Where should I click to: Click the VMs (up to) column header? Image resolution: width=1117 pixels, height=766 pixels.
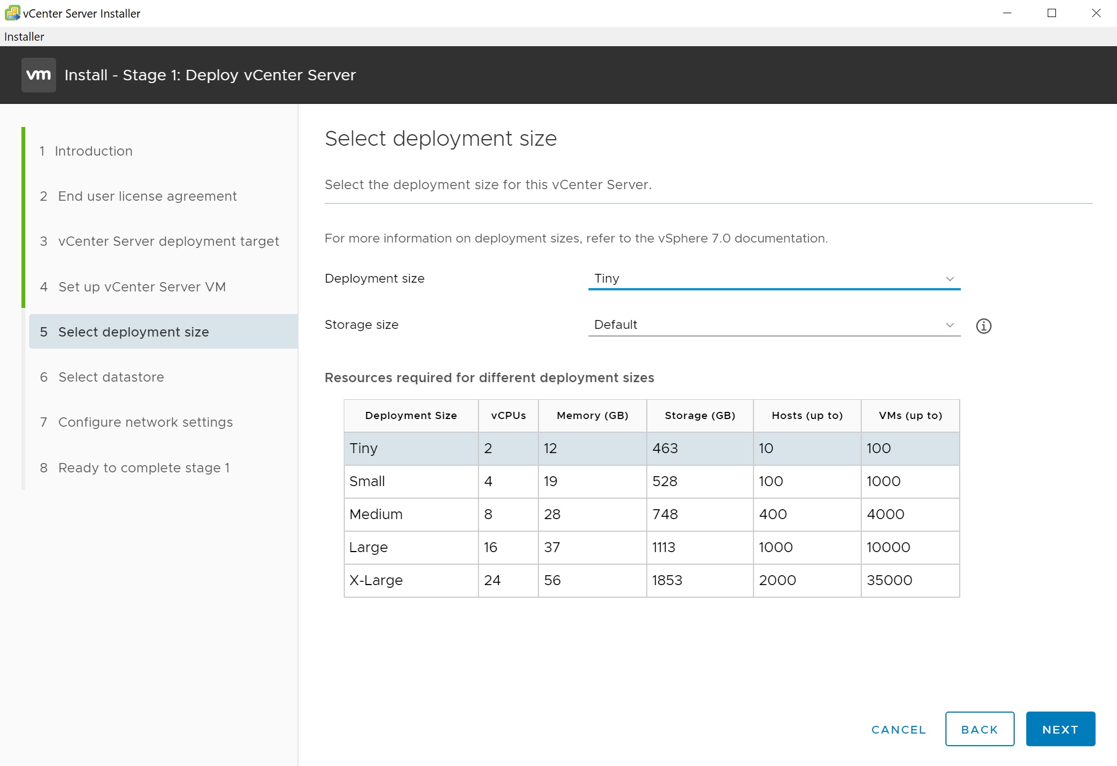(x=910, y=416)
